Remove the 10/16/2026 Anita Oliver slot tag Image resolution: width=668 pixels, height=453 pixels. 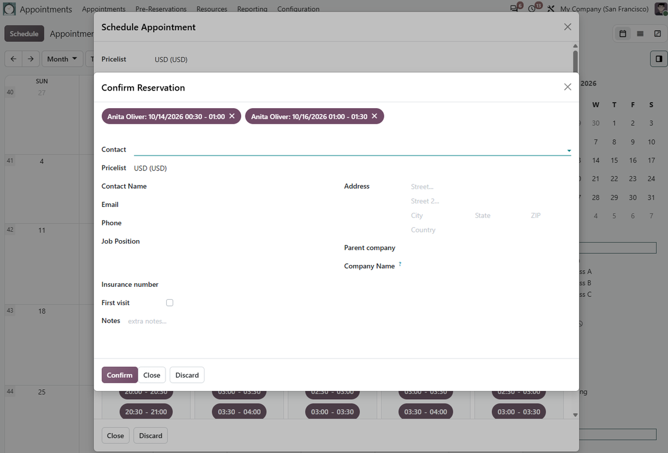374,116
